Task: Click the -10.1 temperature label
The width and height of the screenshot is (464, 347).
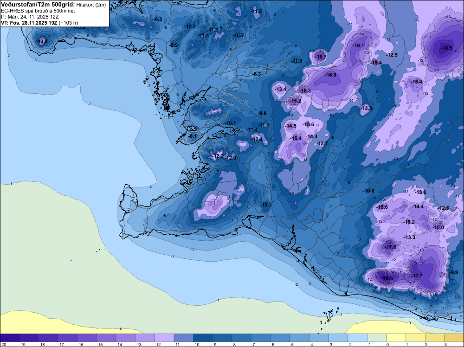Action: tap(230, 123)
